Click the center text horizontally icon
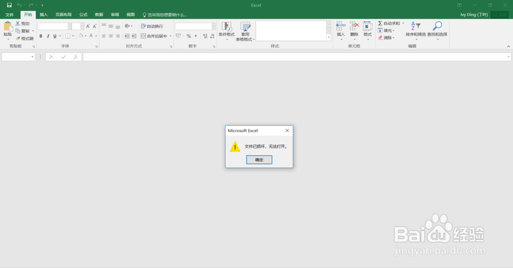Screen dimensions: 513x268 point(111,36)
